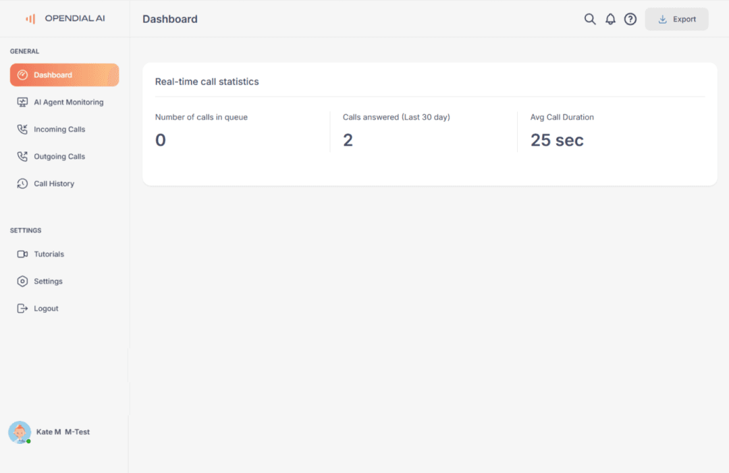Click the Export button
Screen dimensions: 729x473
[x=676, y=19]
